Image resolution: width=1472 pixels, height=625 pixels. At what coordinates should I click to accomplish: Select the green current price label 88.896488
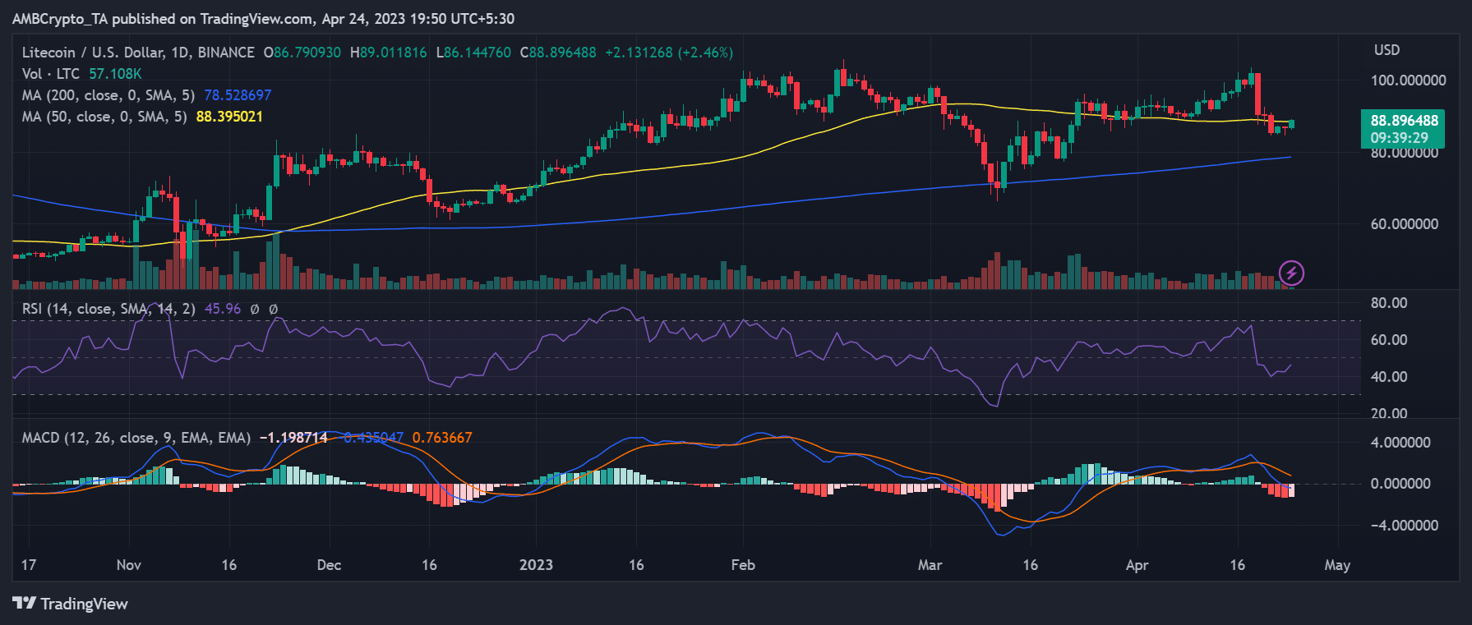tap(1404, 121)
